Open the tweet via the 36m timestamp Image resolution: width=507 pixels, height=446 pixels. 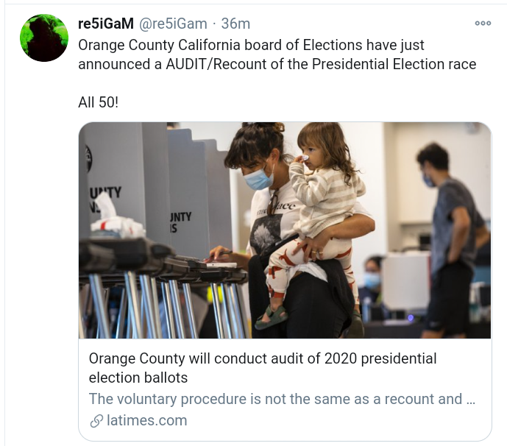coord(235,24)
